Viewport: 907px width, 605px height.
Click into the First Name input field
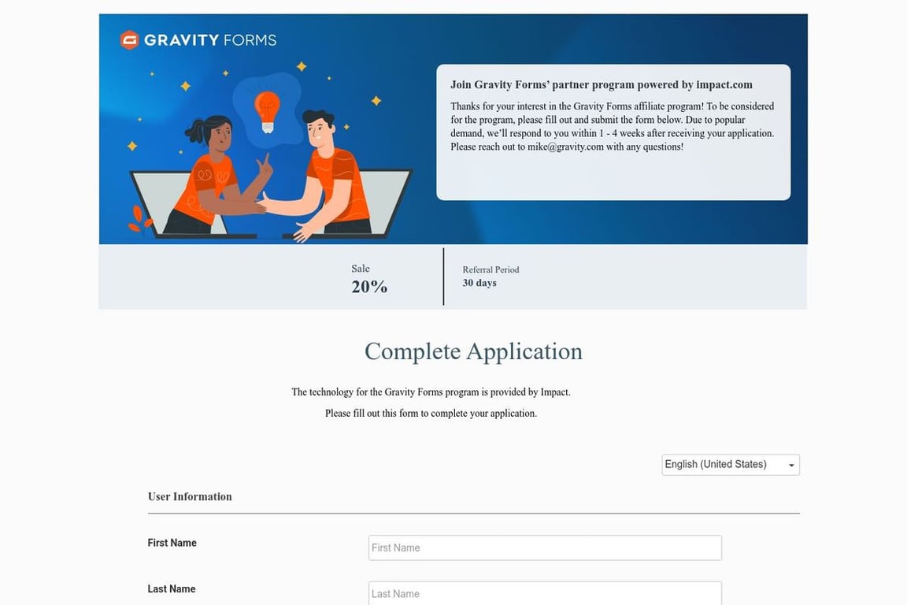pos(545,547)
